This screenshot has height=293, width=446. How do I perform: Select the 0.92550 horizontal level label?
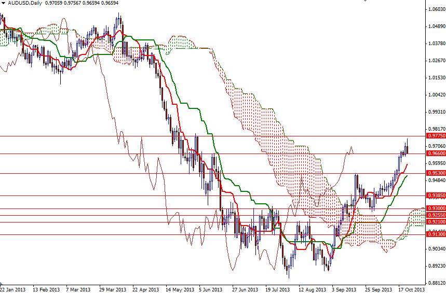pyautogui.click(x=436, y=215)
